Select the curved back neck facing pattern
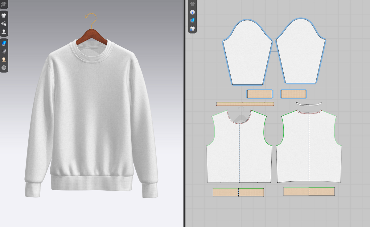The height and width of the screenshot is (227, 370). 309,105
